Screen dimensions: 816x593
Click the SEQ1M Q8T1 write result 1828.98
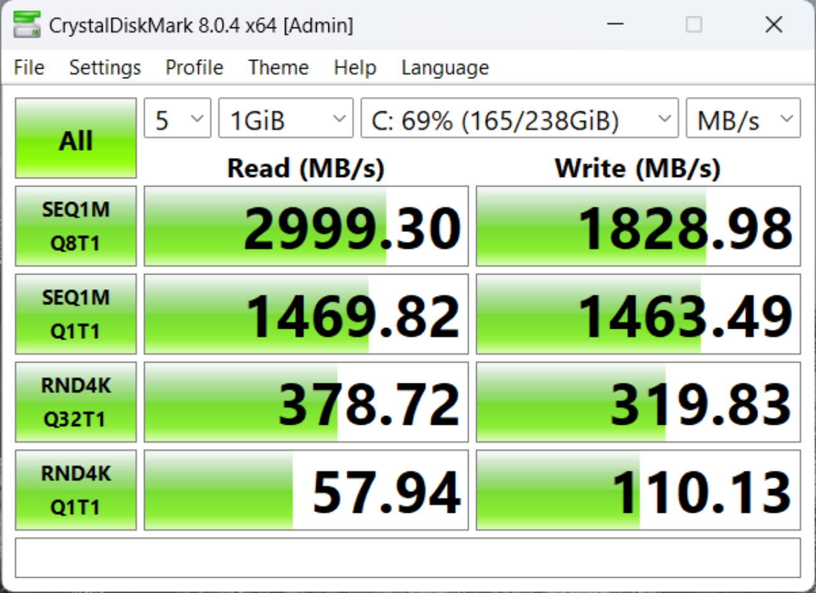point(639,226)
